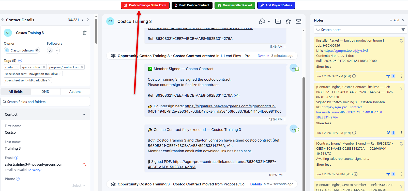Click the invalid email warning icon

coord(84,164)
